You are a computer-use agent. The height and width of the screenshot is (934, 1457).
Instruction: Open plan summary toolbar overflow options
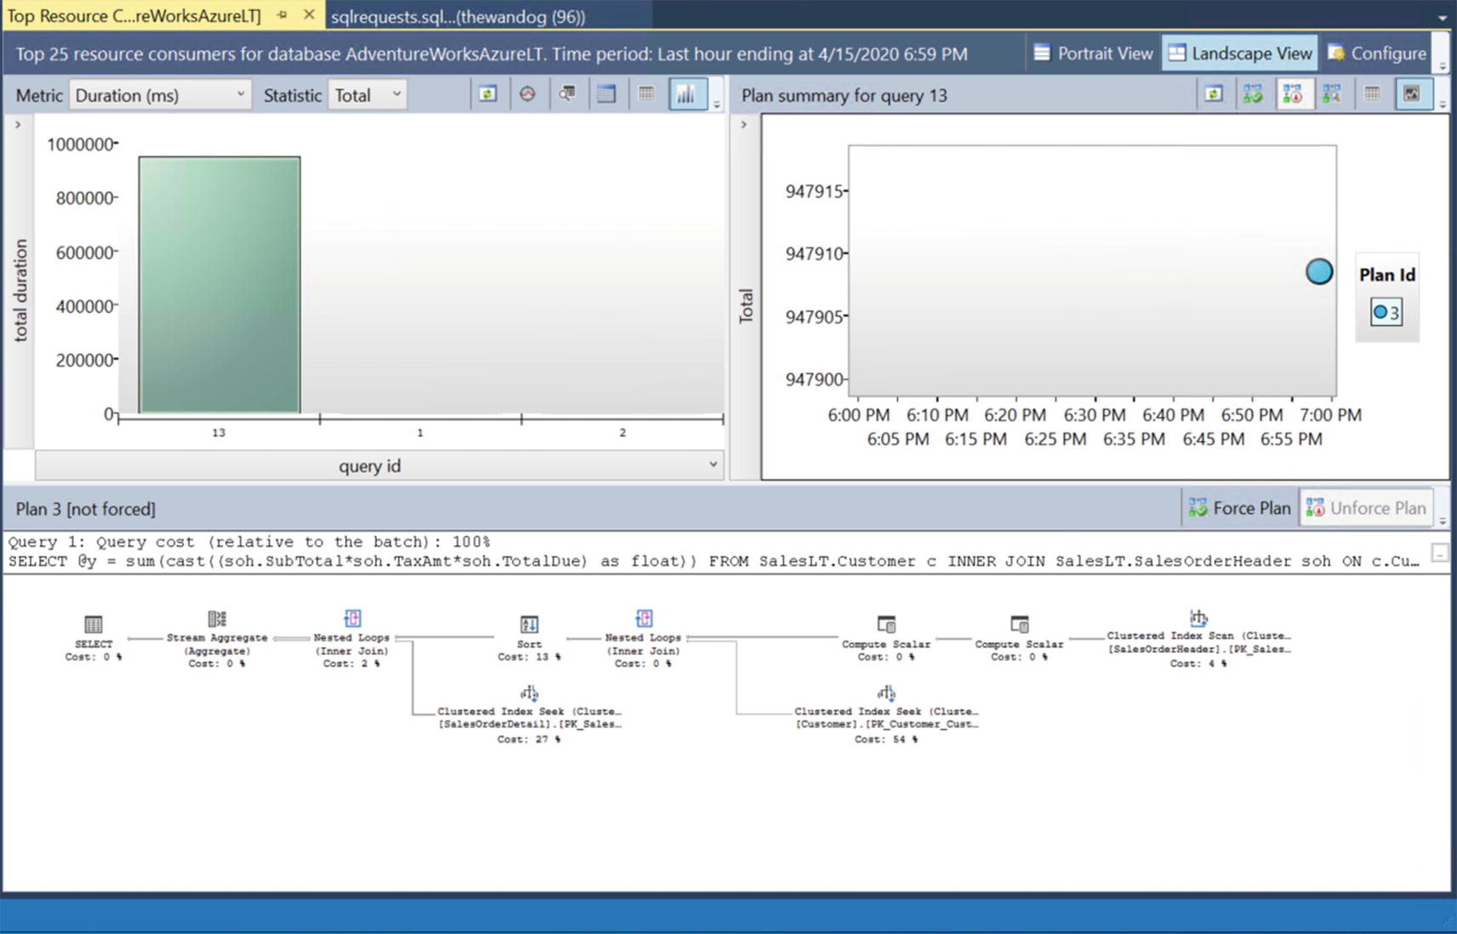pos(1443,104)
